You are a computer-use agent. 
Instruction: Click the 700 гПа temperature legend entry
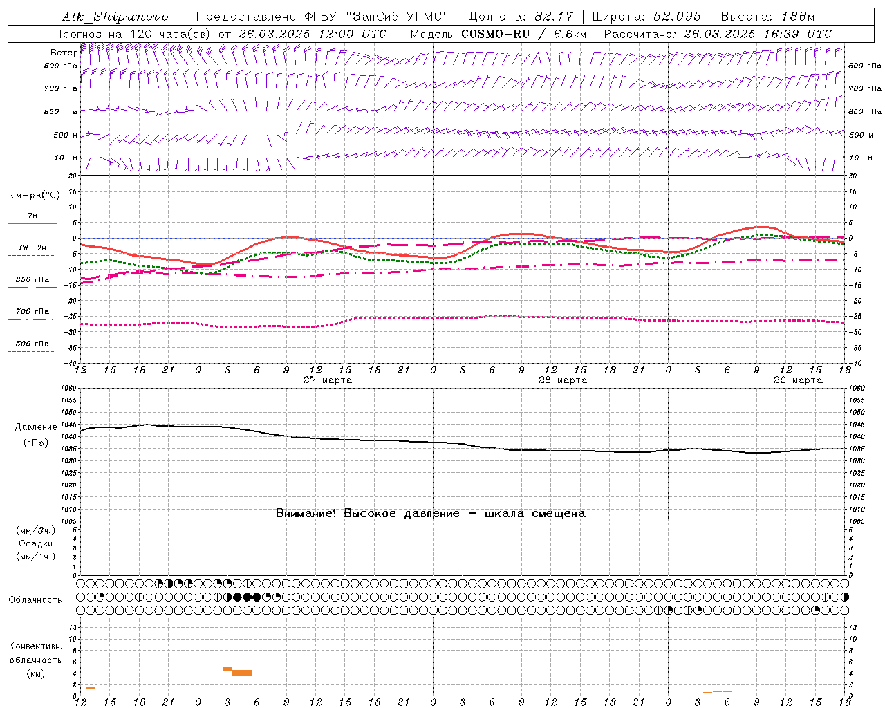click(x=32, y=312)
